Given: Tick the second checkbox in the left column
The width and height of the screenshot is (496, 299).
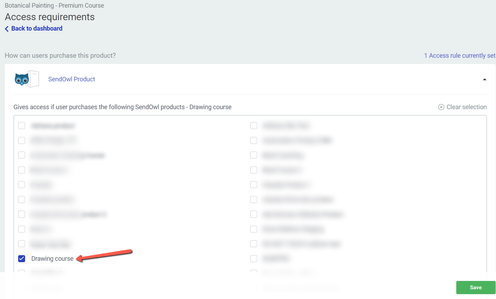Looking at the screenshot, I should 22,140.
